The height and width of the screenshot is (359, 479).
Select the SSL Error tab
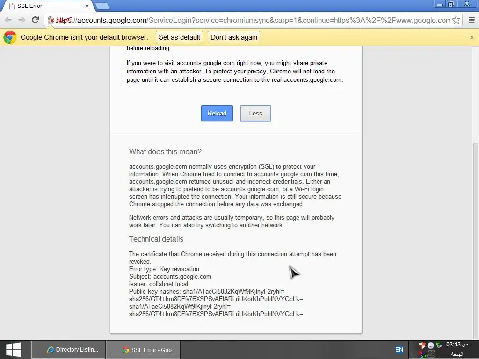pos(47,6)
